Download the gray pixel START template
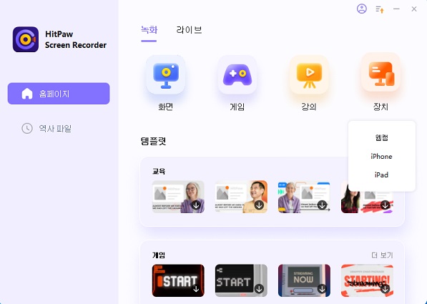The width and height of the screenshot is (427, 304). 259,289
